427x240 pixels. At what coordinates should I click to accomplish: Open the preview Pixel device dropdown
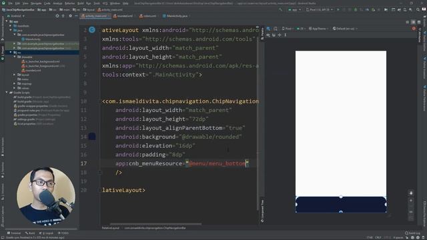pyautogui.click(x=288, y=29)
